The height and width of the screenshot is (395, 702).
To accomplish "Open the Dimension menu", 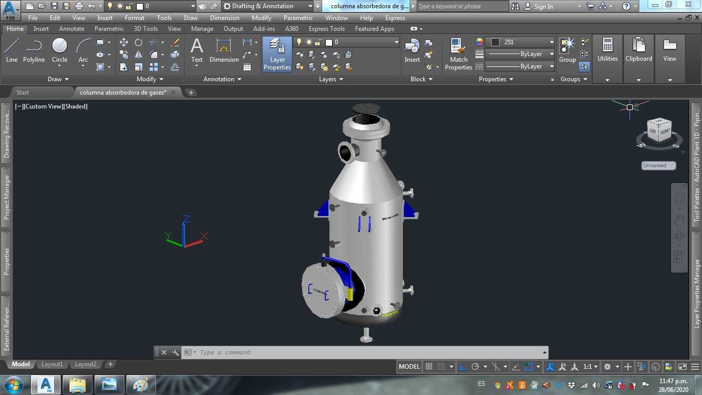I will 225,17.
